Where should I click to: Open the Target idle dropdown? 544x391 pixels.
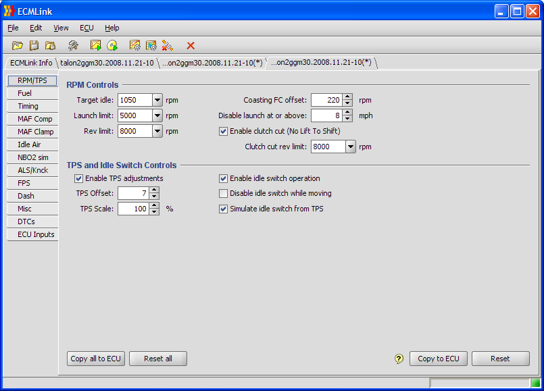tap(157, 100)
